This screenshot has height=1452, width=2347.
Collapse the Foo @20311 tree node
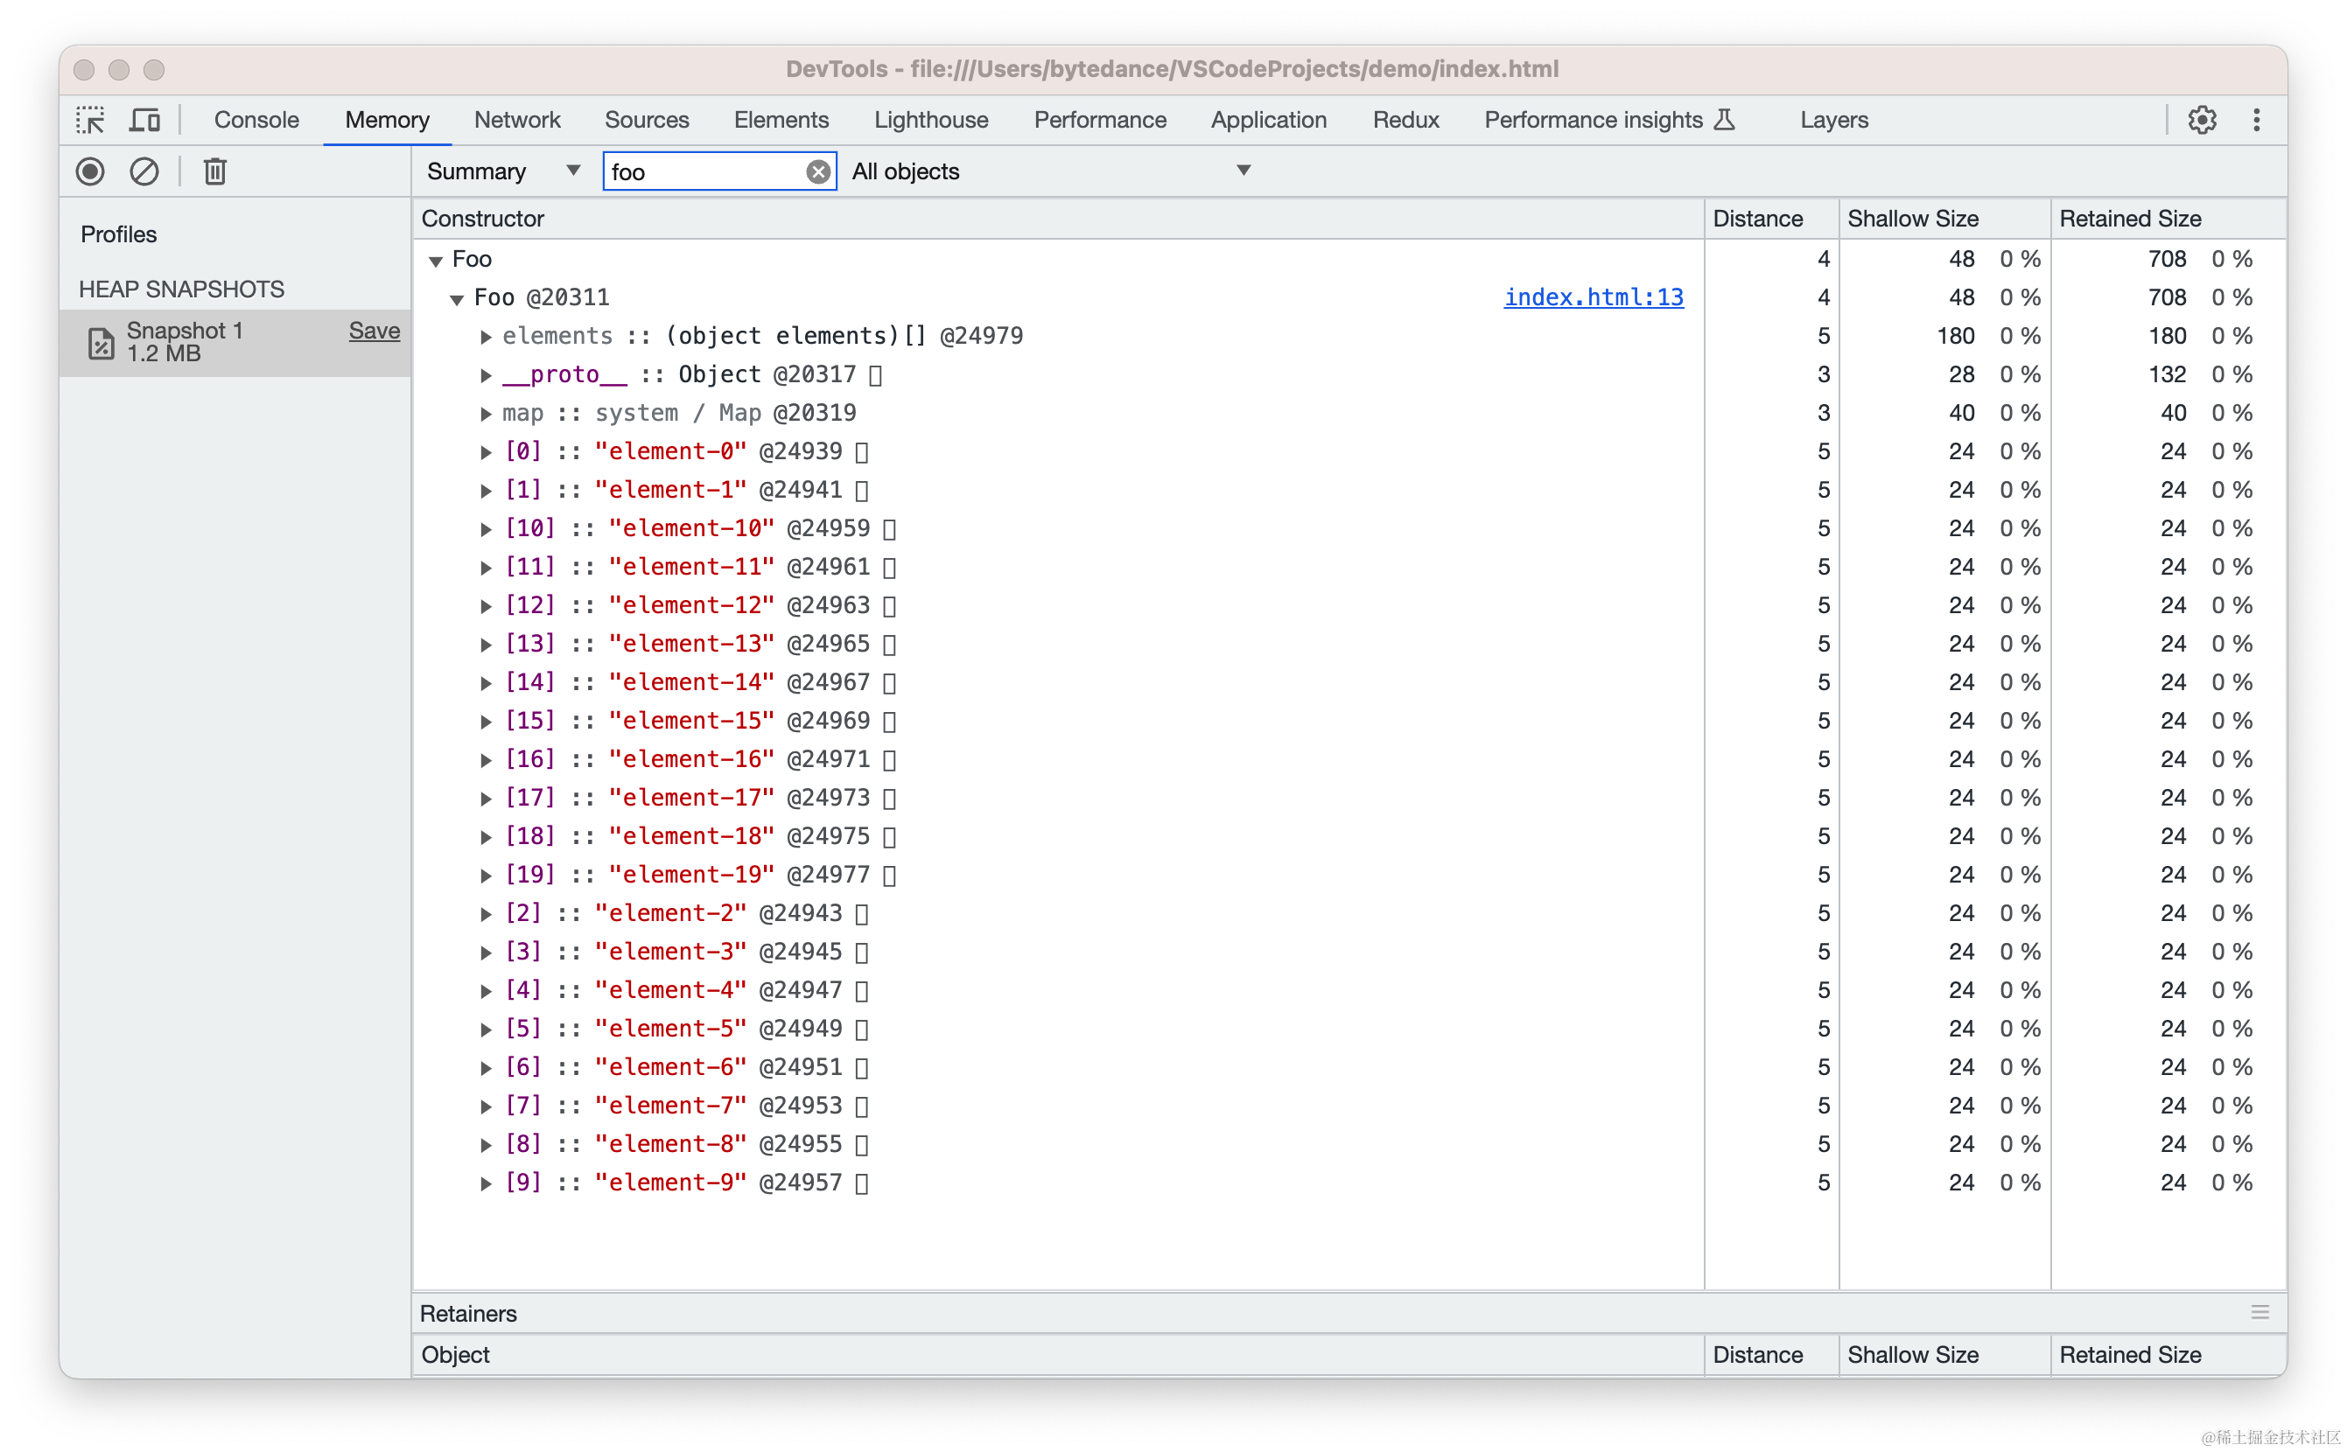pyautogui.click(x=458, y=300)
